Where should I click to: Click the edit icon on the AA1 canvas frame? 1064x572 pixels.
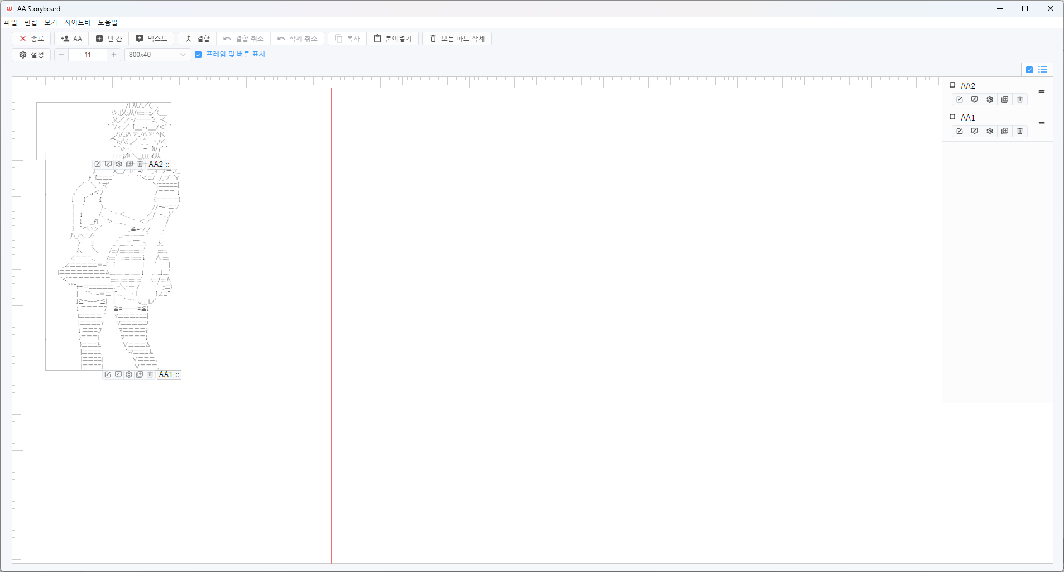tap(108, 374)
